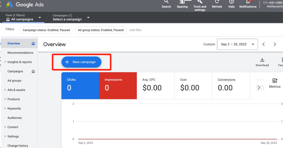Open Audiences in the sidebar

[x=15, y=118]
